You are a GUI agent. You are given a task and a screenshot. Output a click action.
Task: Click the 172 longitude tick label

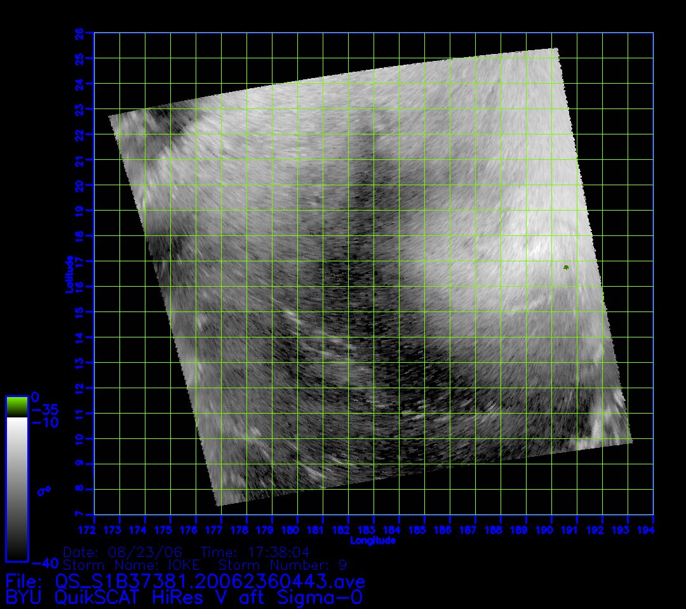pos(94,529)
